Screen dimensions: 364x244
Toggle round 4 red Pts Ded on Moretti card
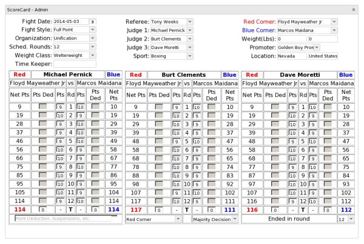[275, 133]
